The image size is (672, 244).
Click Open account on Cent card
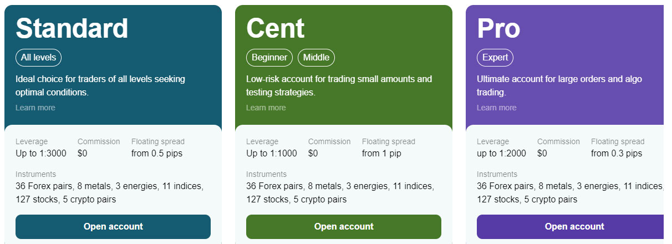pyautogui.click(x=344, y=227)
